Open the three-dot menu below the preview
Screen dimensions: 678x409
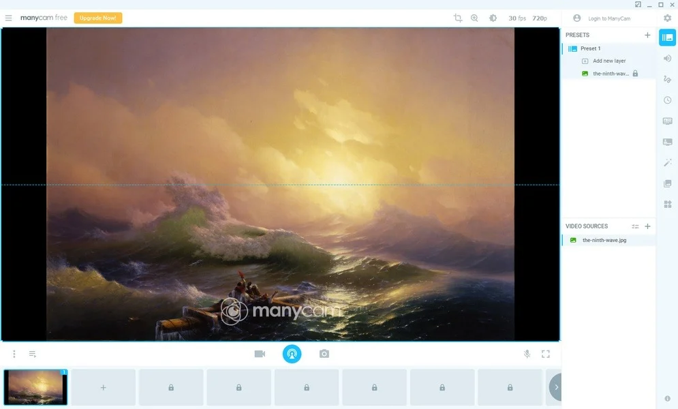pyautogui.click(x=14, y=354)
